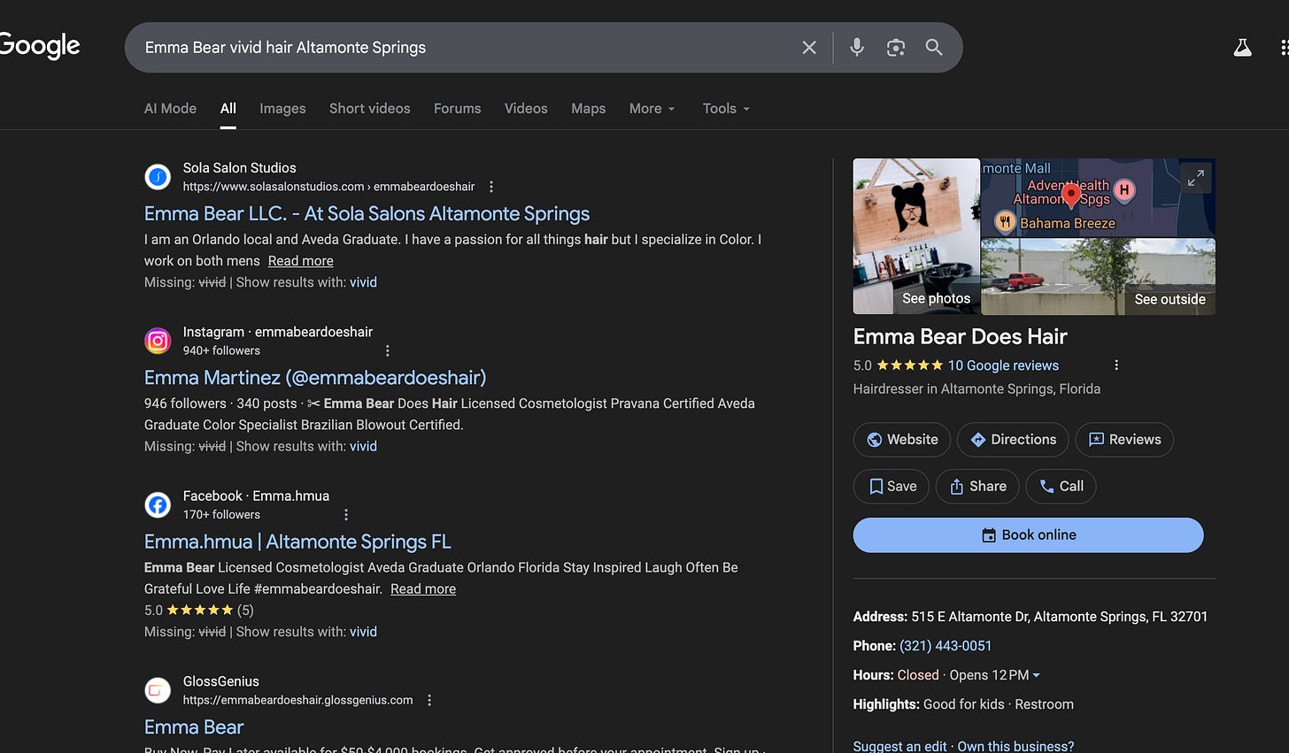Click the phone number (321) 443-0051

(x=946, y=646)
